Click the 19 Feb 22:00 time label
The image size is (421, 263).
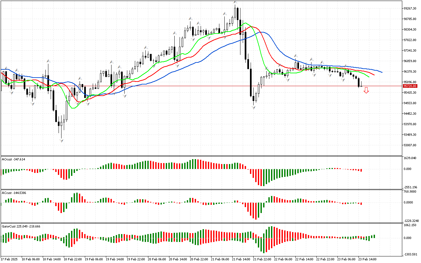click(x=136, y=259)
